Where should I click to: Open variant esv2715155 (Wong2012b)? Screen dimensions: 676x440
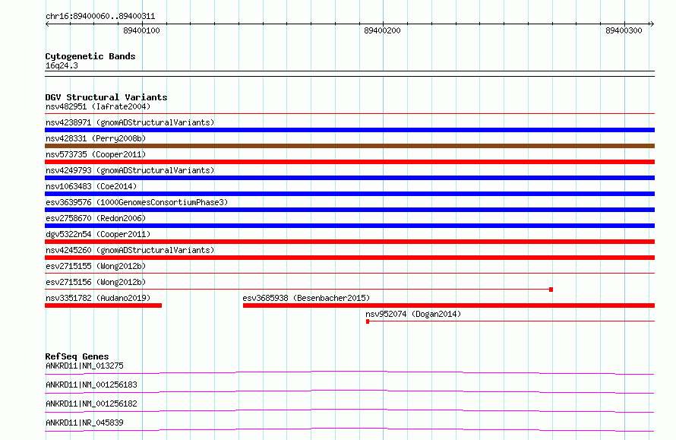point(96,266)
